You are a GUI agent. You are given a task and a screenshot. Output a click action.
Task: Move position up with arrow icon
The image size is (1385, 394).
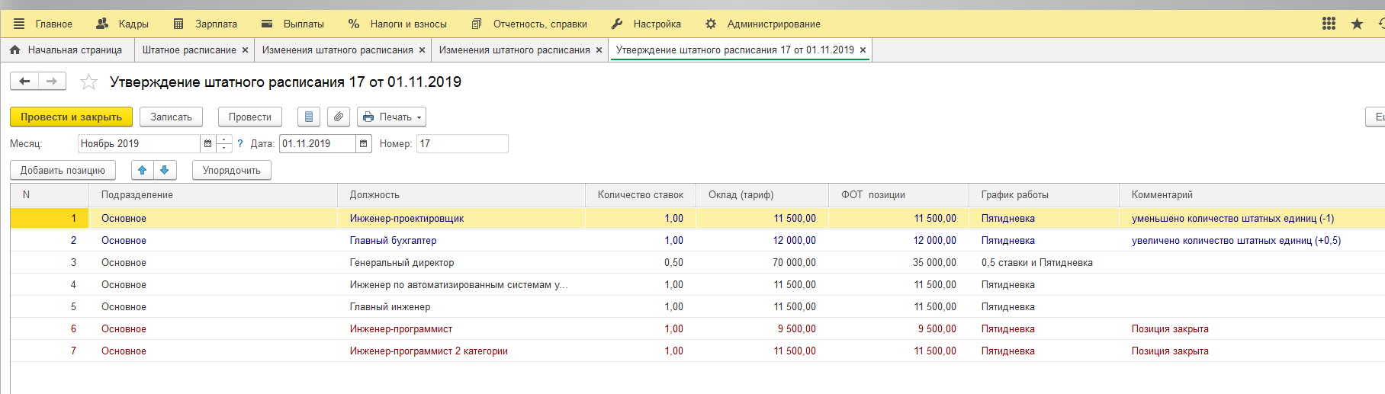click(143, 170)
